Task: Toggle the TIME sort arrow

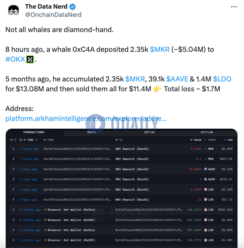Action: click(36, 140)
